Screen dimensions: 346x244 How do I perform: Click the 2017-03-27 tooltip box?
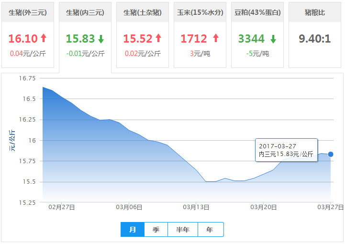286,150
